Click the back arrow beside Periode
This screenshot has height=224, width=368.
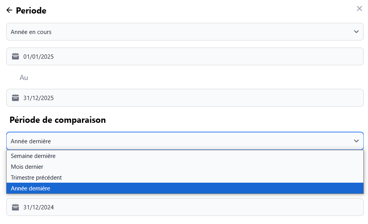[x=9, y=10]
